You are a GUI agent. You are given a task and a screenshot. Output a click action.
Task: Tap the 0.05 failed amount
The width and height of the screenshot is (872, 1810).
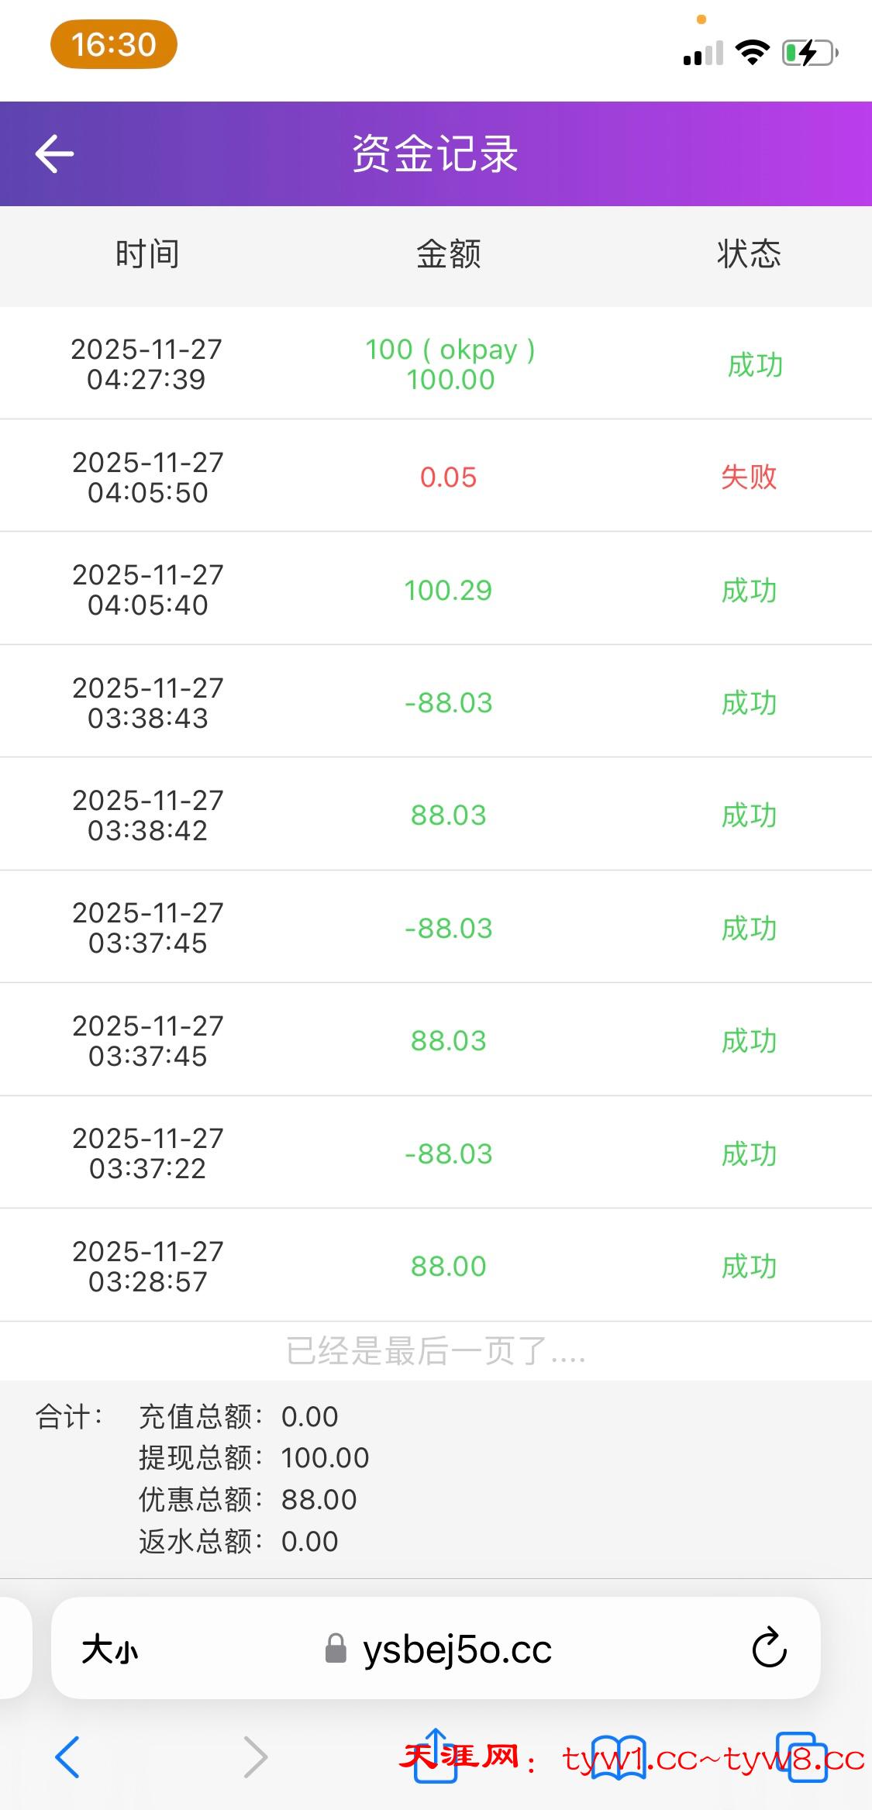tap(448, 477)
